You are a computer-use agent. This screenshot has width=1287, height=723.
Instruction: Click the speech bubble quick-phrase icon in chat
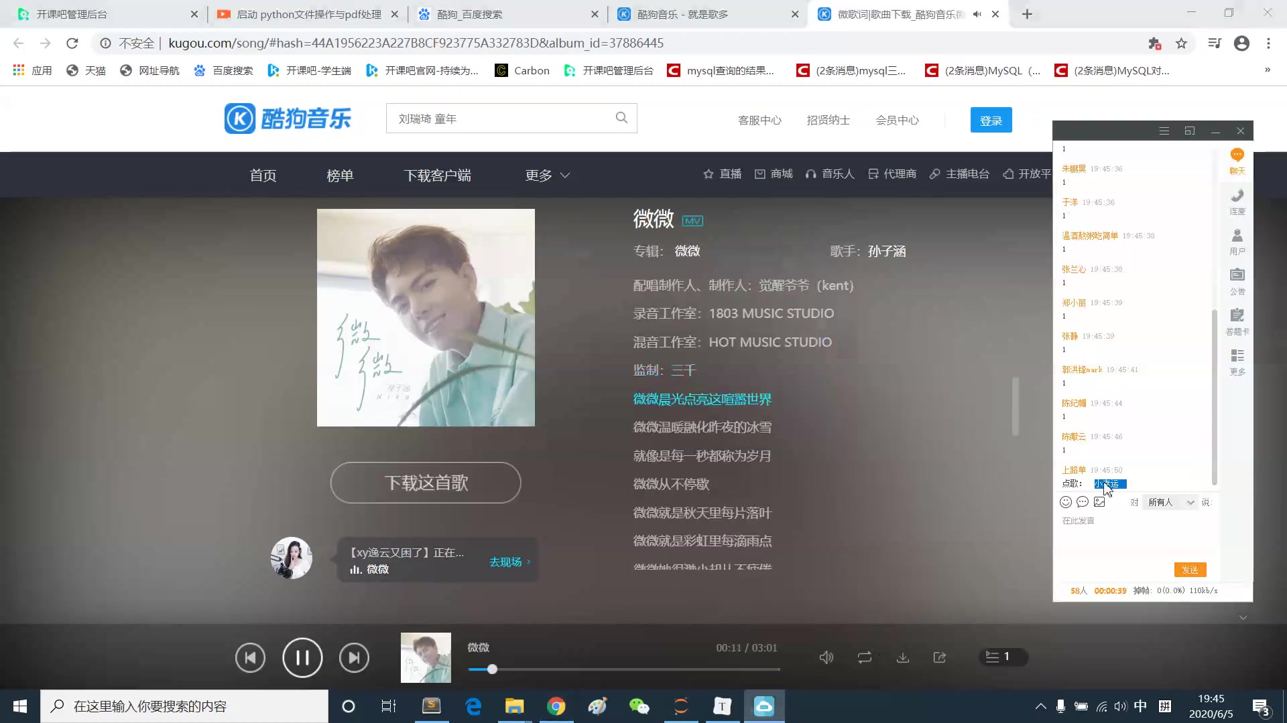tap(1083, 502)
